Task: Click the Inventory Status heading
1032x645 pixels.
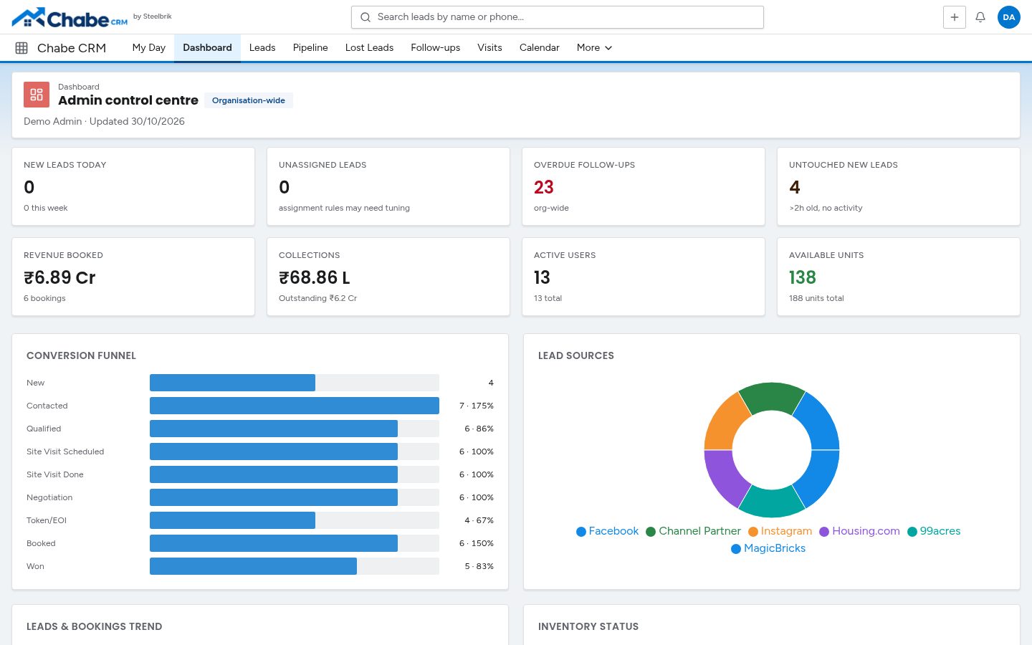Action: [x=588, y=626]
